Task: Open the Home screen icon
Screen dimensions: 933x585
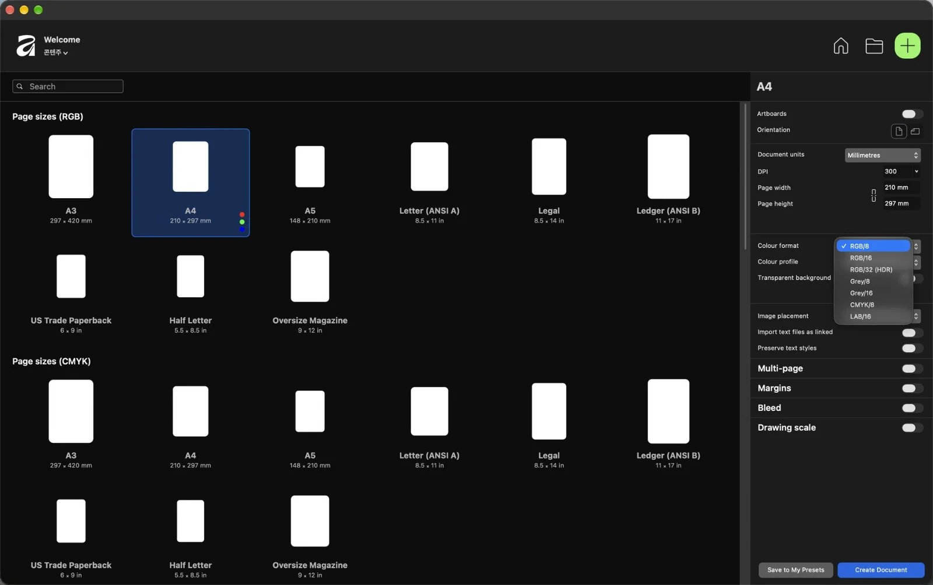Action: pyautogui.click(x=841, y=46)
